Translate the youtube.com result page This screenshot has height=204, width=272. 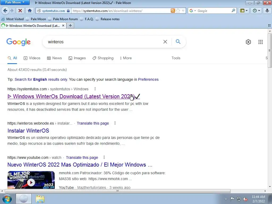(82, 158)
